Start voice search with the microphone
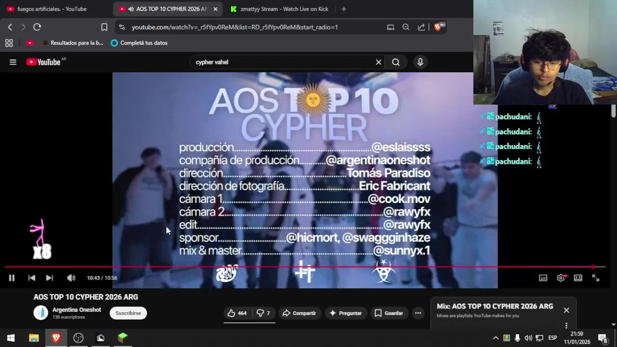This screenshot has width=617, height=347. click(x=420, y=62)
